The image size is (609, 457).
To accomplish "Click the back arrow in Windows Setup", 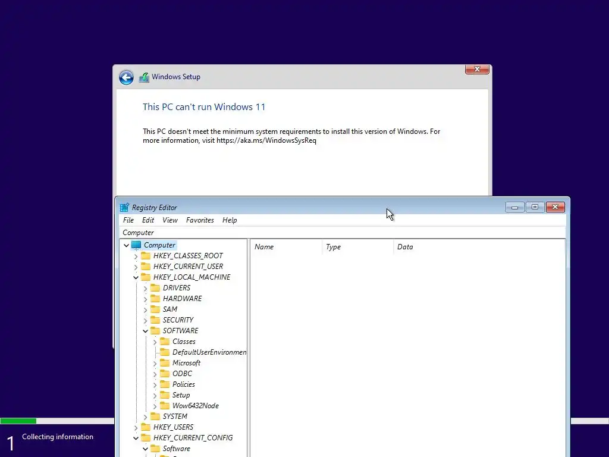I will 126,77.
